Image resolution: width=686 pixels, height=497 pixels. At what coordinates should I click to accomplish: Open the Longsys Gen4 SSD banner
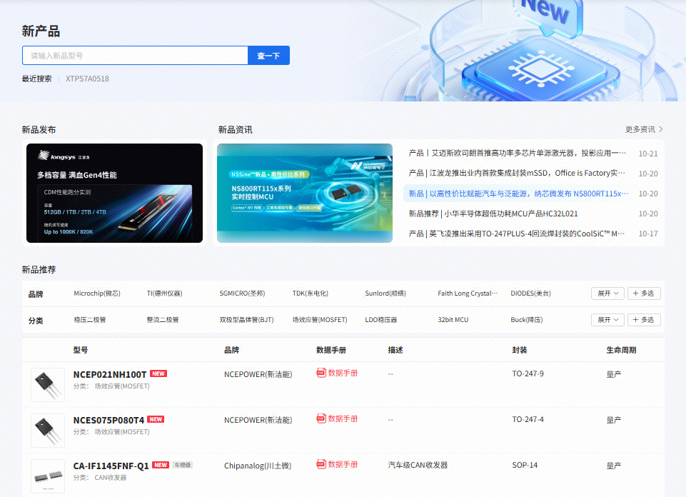point(114,194)
